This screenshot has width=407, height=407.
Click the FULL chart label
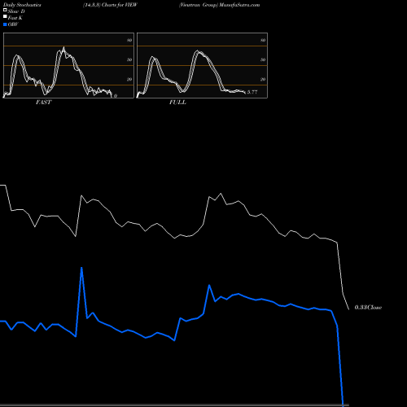point(177,103)
